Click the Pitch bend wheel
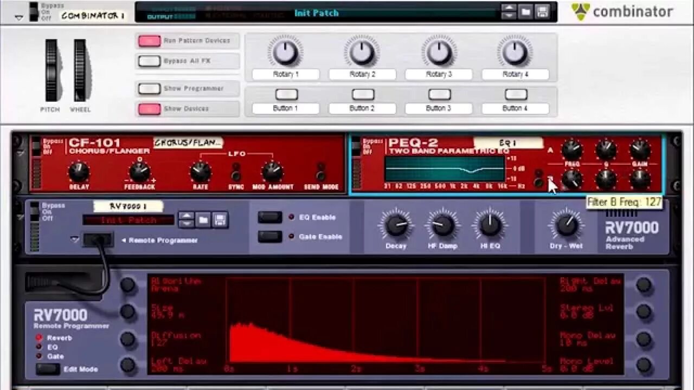The width and height of the screenshot is (694, 390). (51, 70)
